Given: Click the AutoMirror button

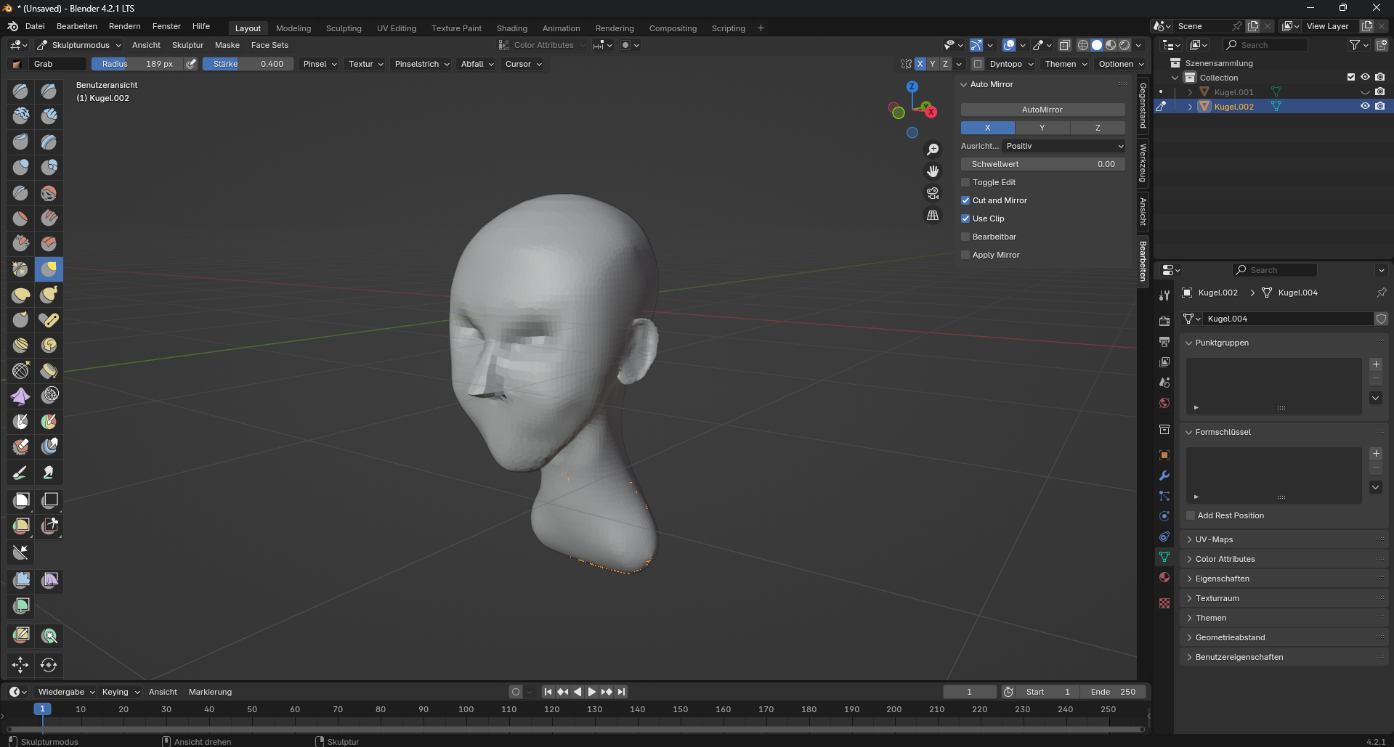Looking at the screenshot, I should tap(1042, 110).
